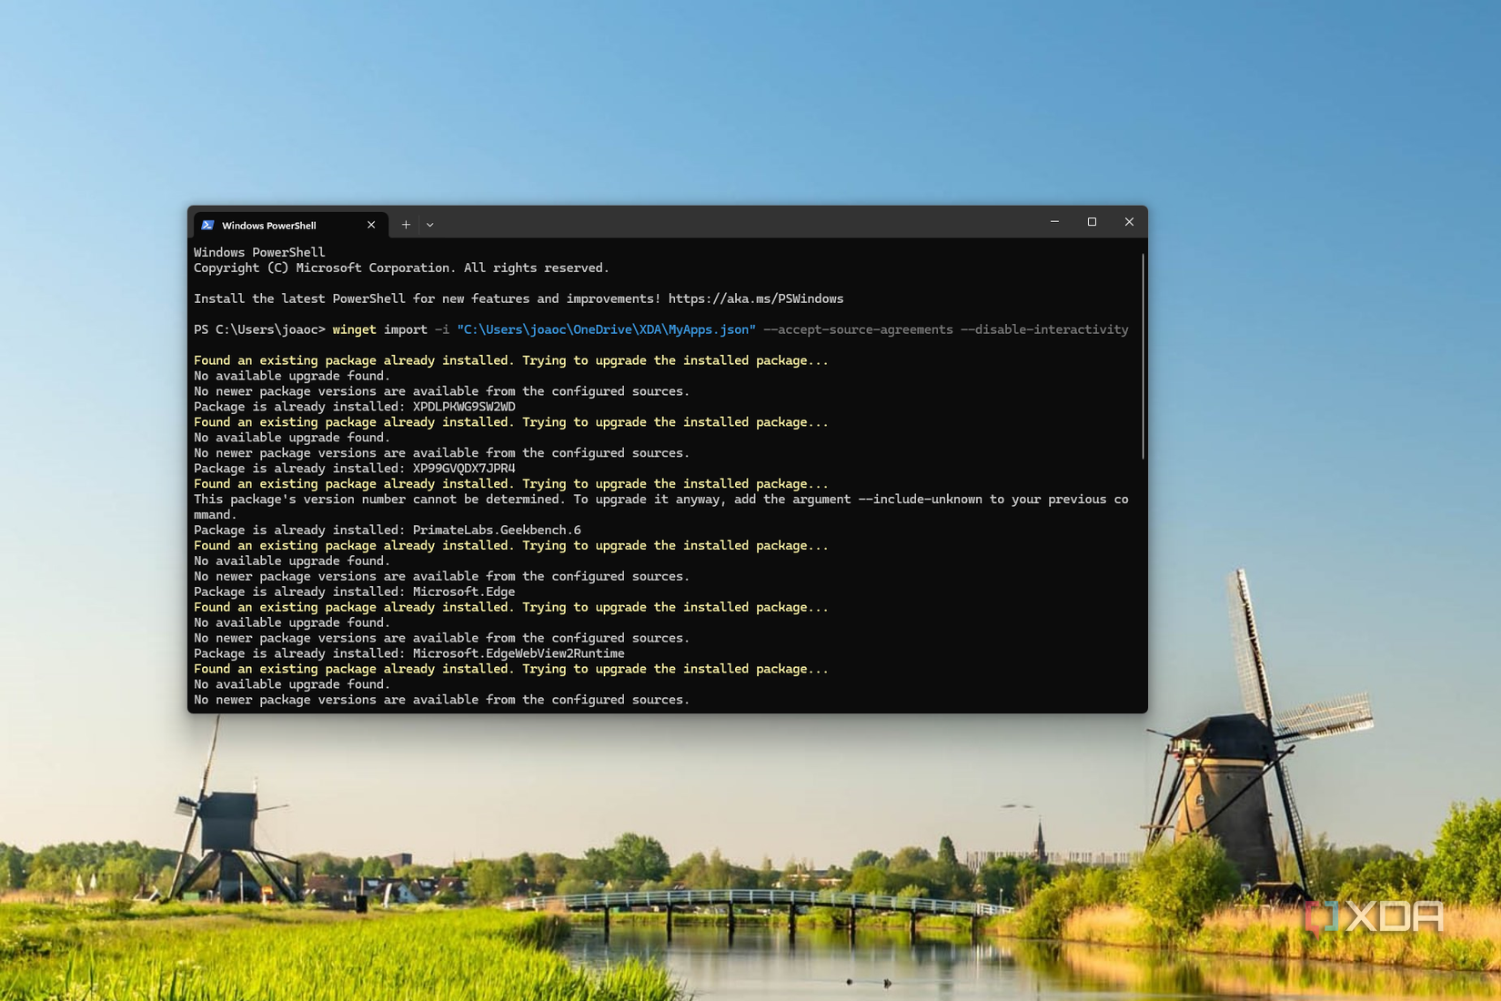Open the new tab options chevron dropdown
1501x1001 pixels.
429,224
